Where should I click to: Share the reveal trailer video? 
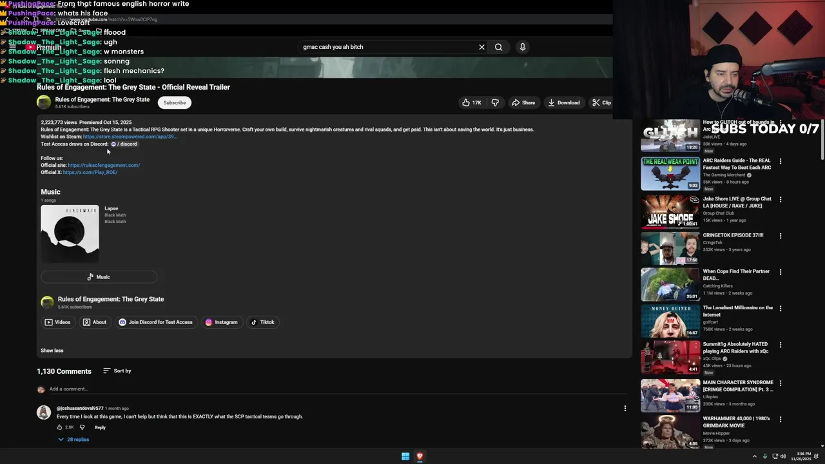pos(523,102)
